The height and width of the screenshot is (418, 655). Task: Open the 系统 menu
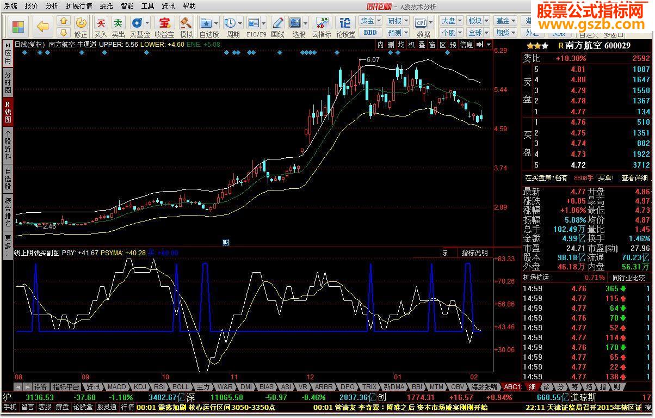(x=11, y=6)
